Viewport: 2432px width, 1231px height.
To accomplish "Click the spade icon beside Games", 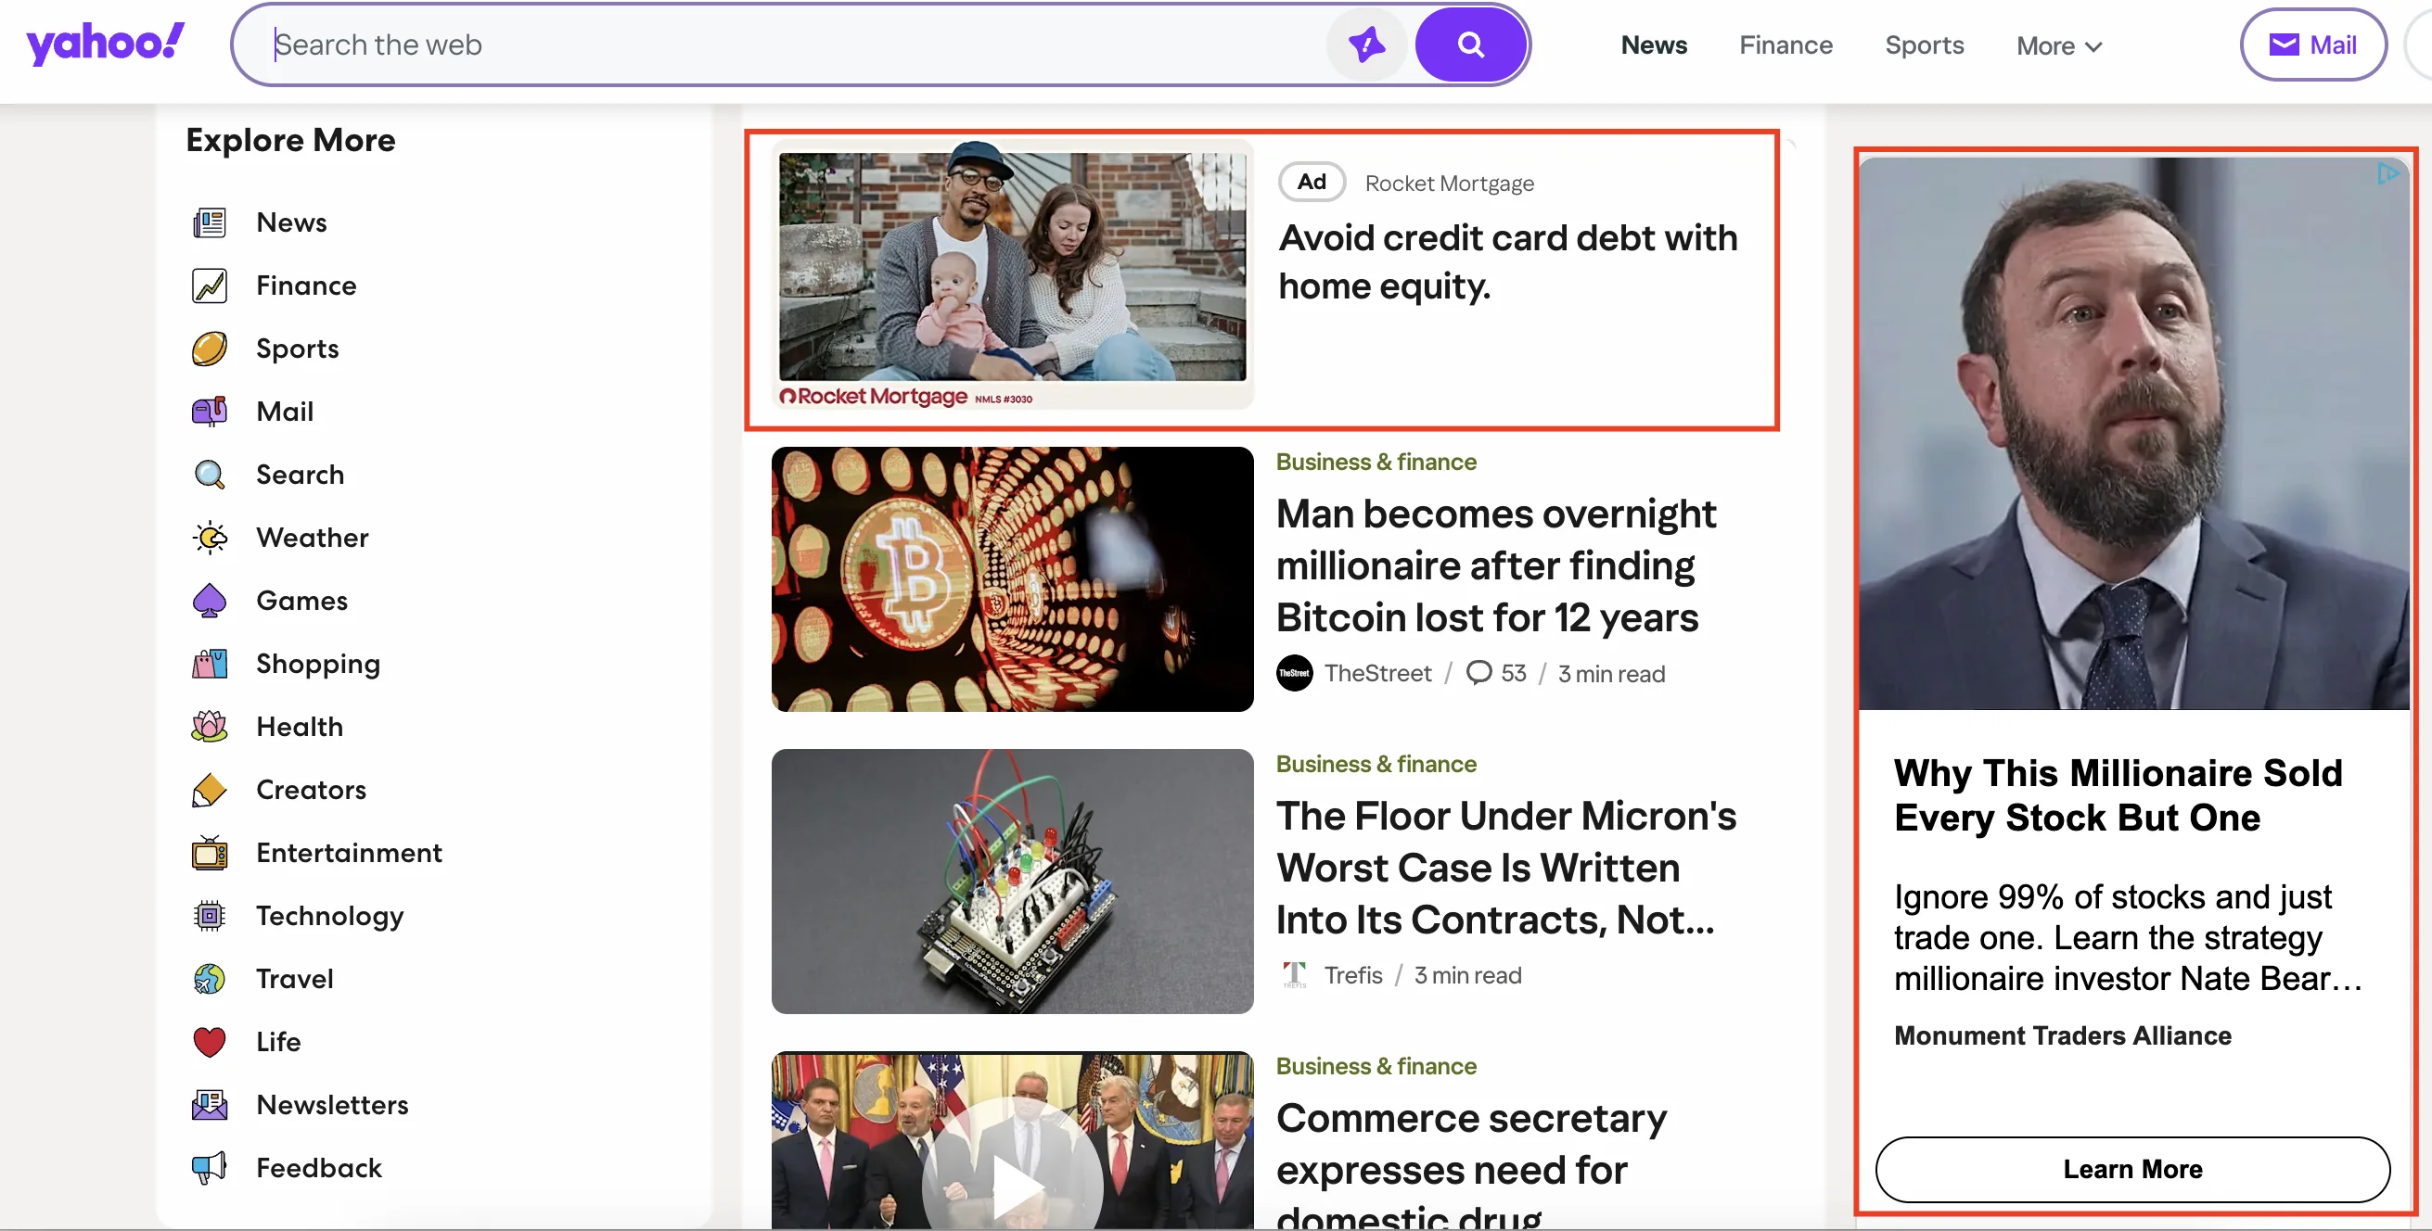I will click(210, 601).
